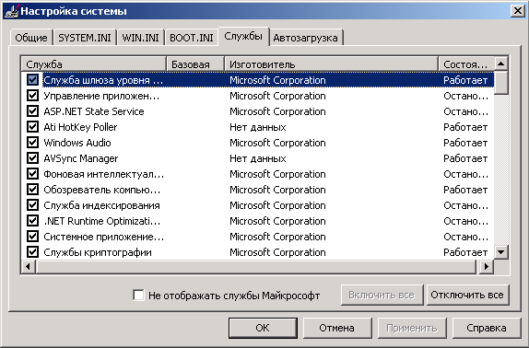This screenshot has width=529, height=348.
Task: Switch to the Общие tab
Action: tap(31, 38)
